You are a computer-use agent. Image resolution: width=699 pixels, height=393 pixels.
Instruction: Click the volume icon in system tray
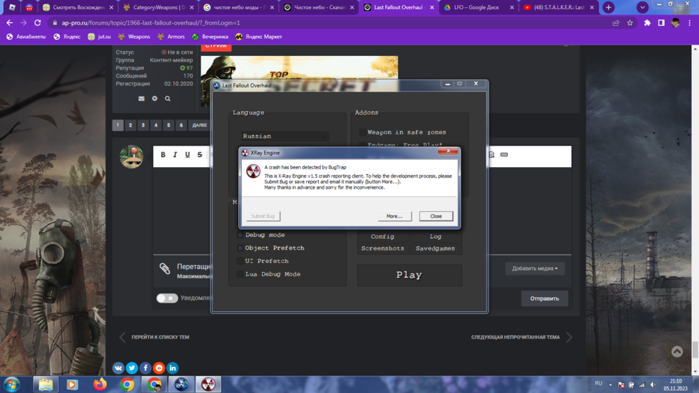click(653, 385)
